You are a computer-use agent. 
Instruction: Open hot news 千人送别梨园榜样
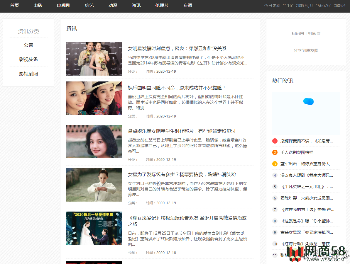pyautogui.click(x=297, y=152)
